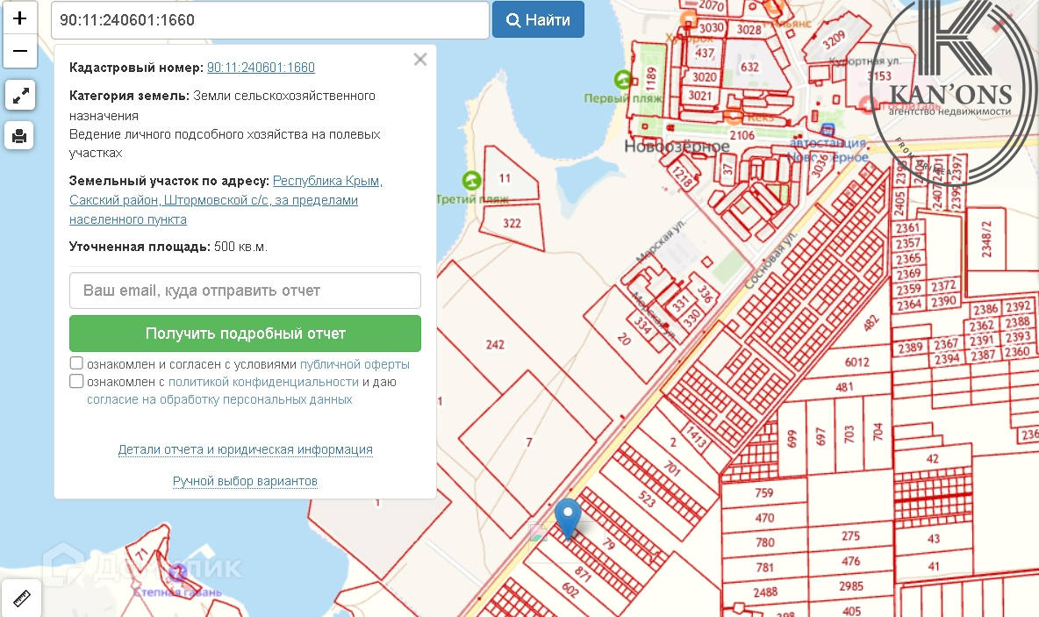Select parcel 42 on the map
The image size is (1039, 617).
tap(932, 459)
